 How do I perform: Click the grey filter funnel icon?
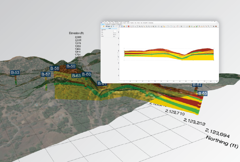click(x=211, y=26)
